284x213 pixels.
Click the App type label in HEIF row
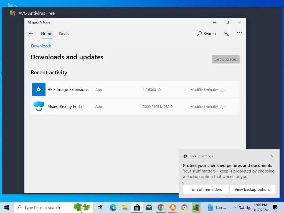[98, 90]
